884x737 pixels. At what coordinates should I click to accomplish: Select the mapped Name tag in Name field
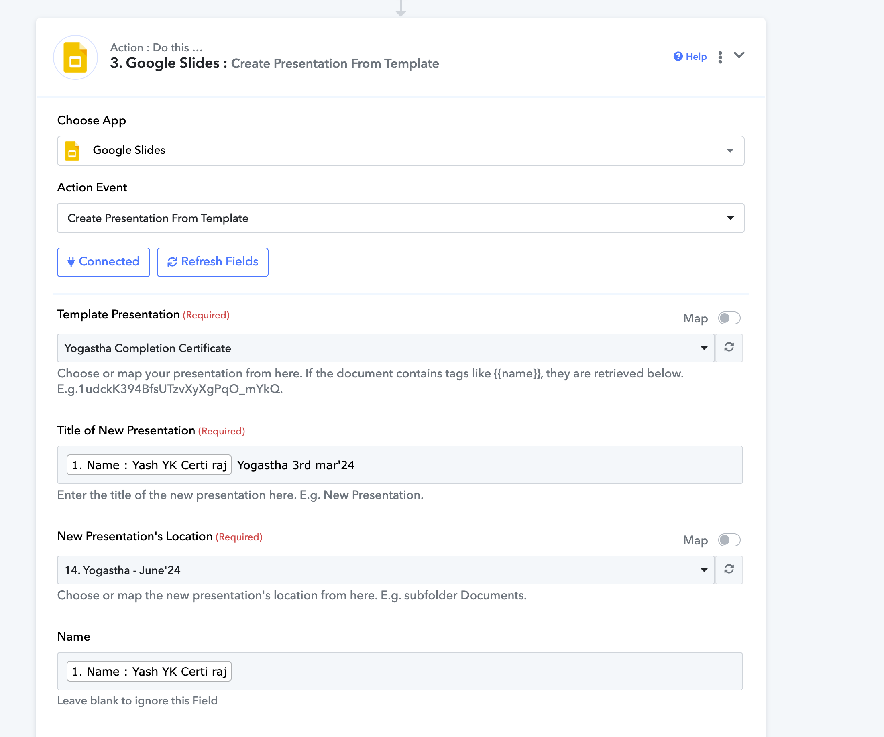click(x=149, y=671)
